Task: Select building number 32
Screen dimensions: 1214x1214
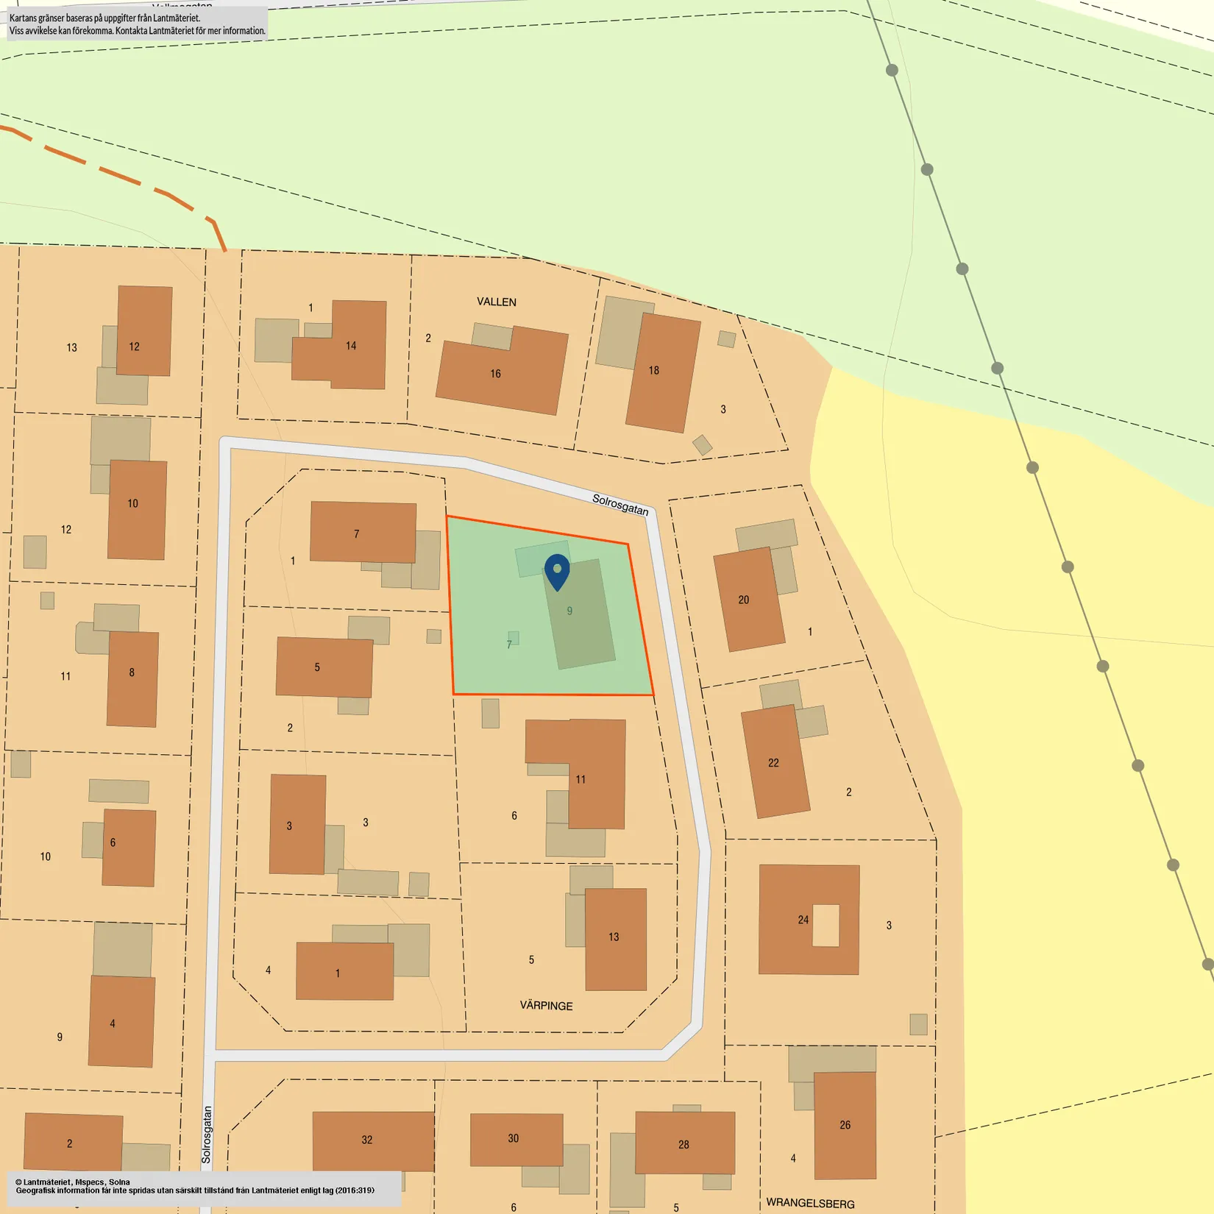Action: pyautogui.click(x=373, y=1140)
